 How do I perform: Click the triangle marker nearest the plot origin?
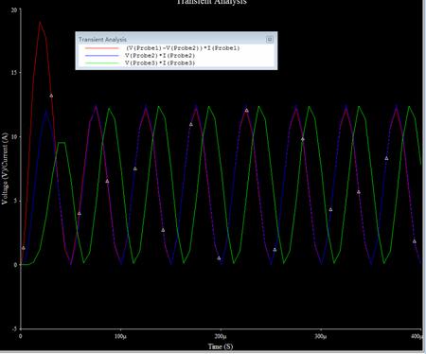[23, 248]
